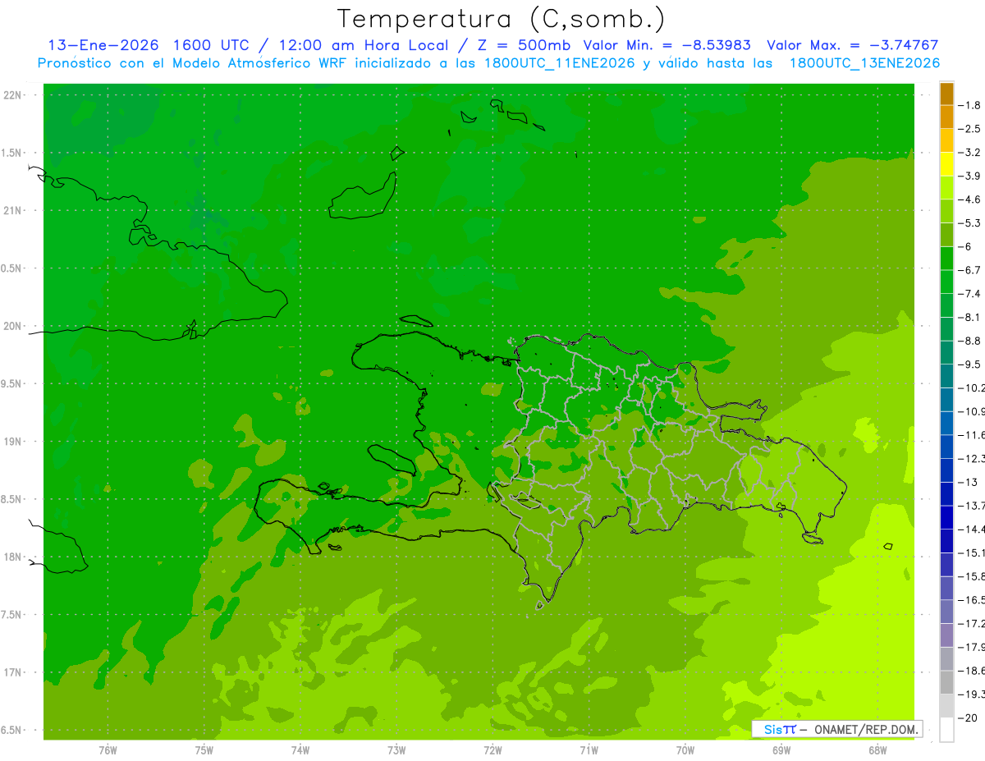The width and height of the screenshot is (985, 761).
Task: Click the '74W' longitude axis label
Action: tap(300, 750)
